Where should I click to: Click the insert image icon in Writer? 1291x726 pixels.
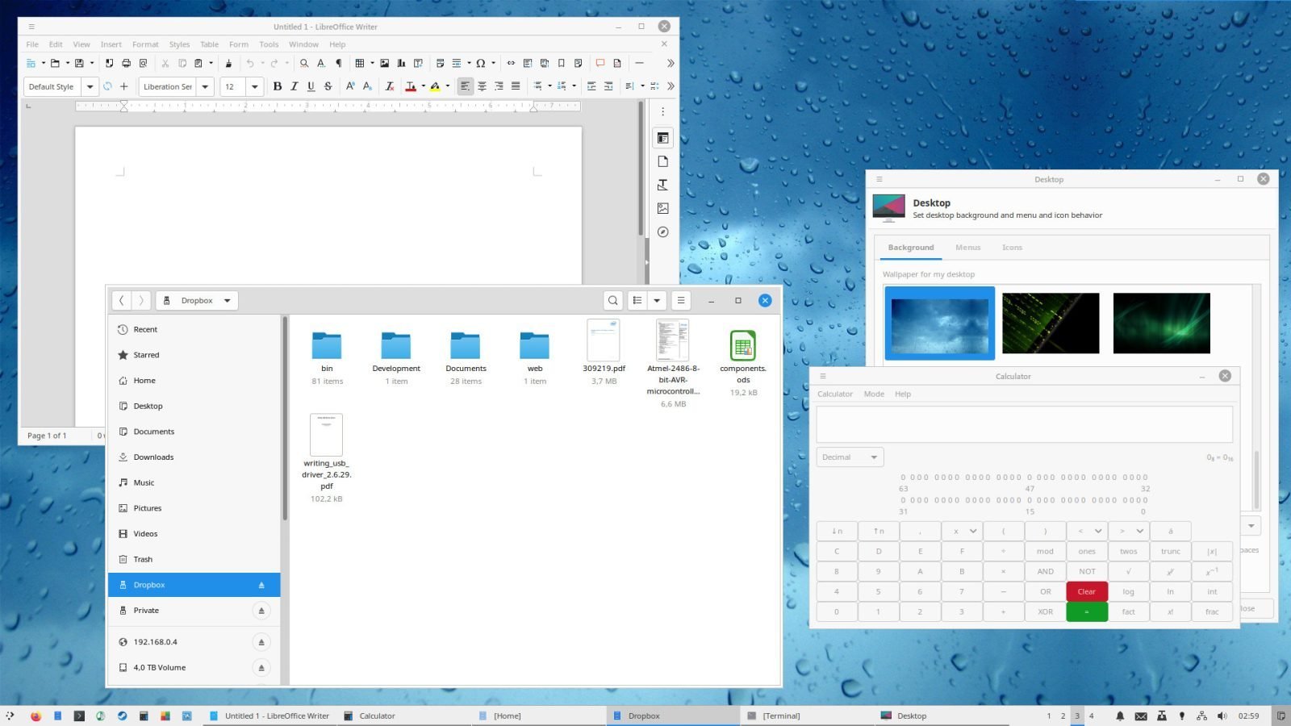click(x=385, y=63)
